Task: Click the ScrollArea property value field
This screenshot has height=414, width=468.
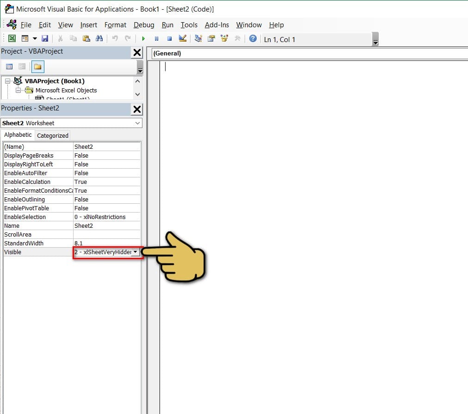Action: coord(107,235)
